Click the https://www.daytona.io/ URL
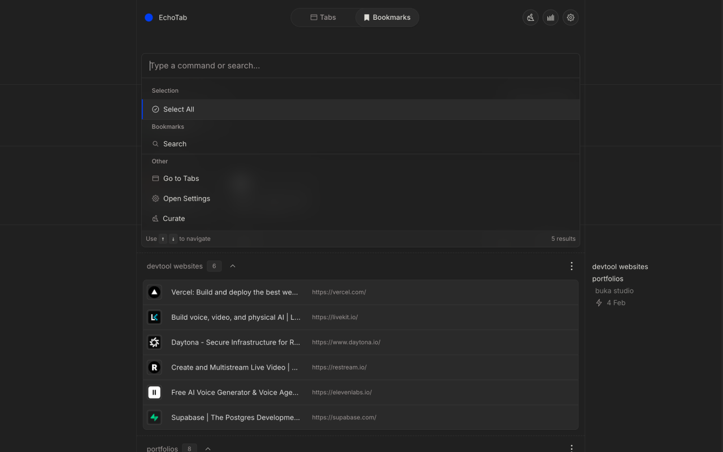The height and width of the screenshot is (452, 723). pos(346,342)
